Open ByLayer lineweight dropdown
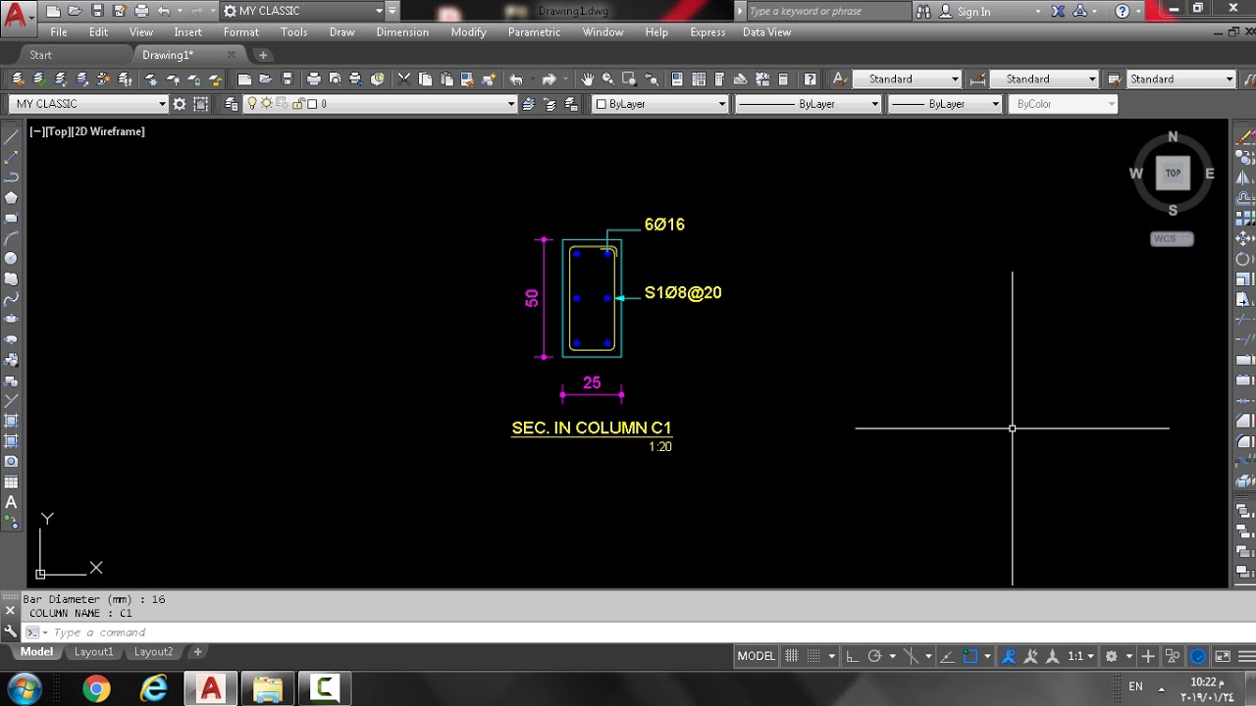This screenshot has width=1256, height=706. [996, 104]
